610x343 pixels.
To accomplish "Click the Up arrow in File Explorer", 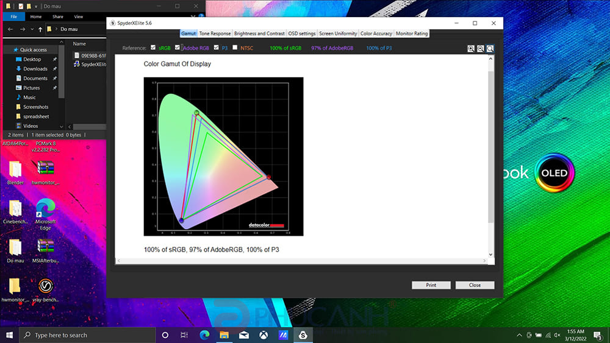I will 40,29.
